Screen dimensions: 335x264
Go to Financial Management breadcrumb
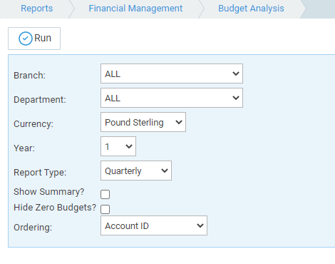click(135, 9)
